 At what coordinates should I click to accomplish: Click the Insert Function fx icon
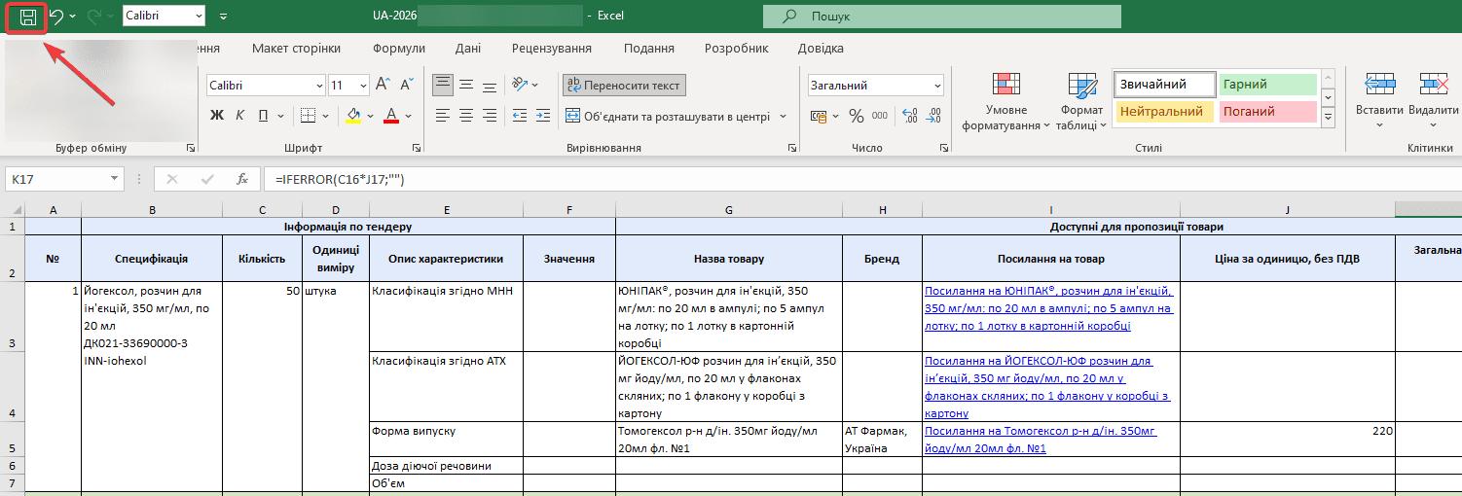tap(242, 179)
